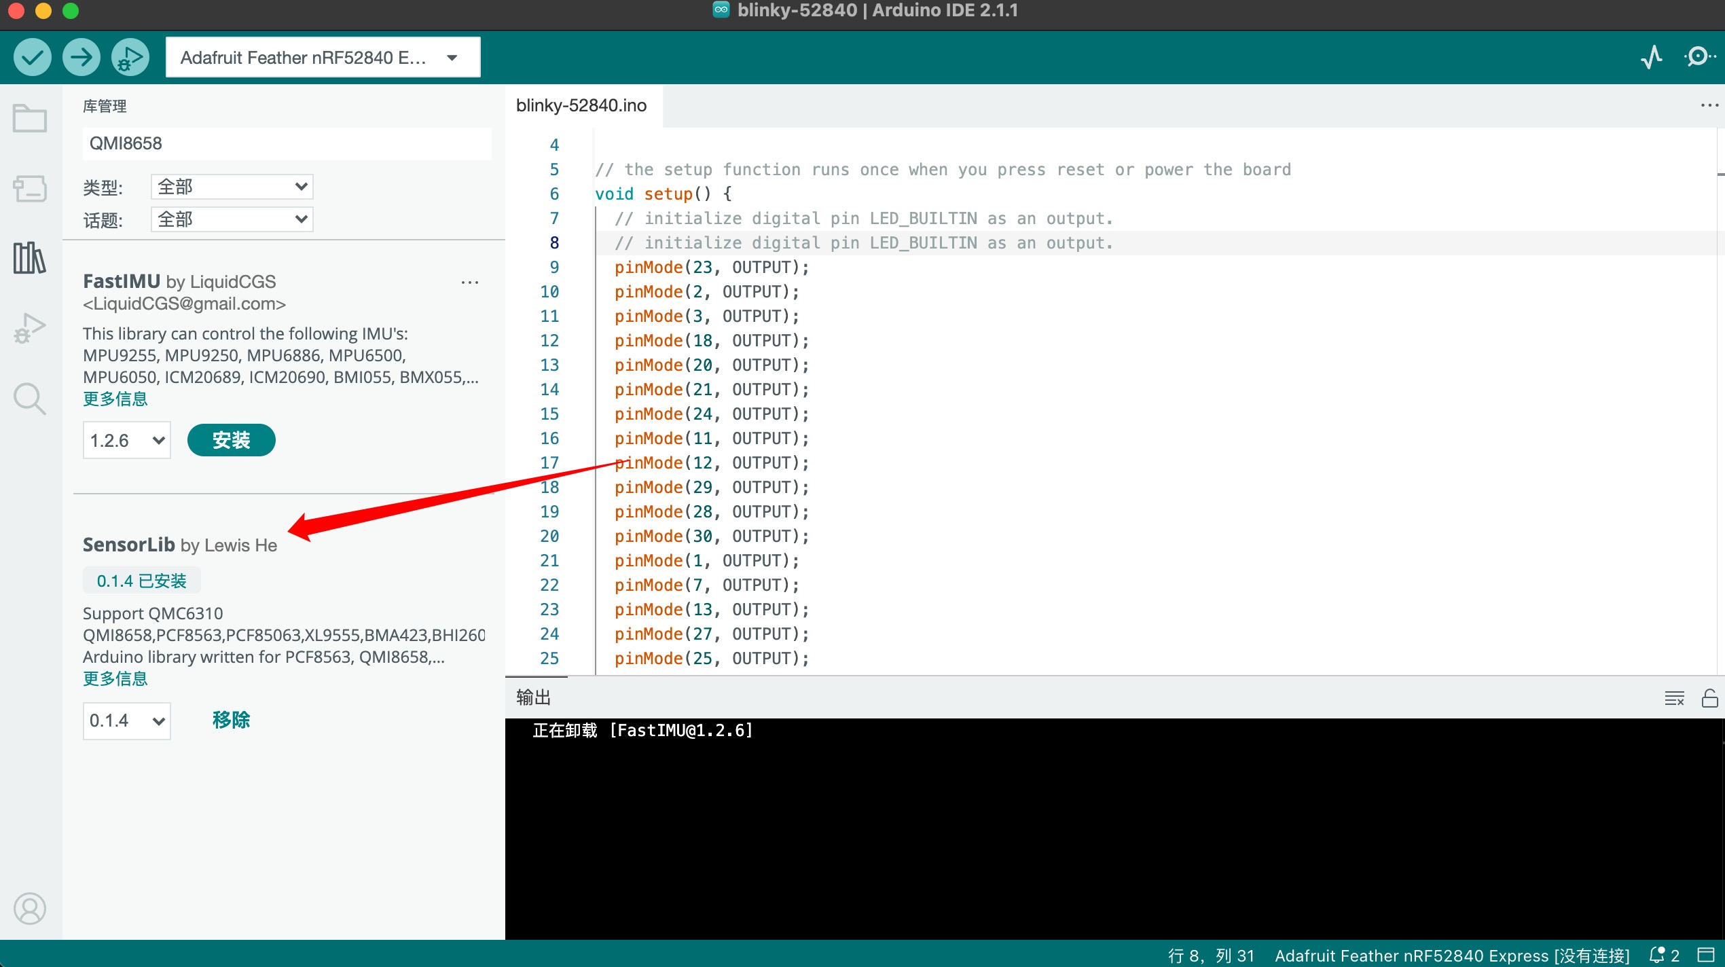Viewport: 1725px width, 967px height.
Task: Click the pinMode(23, OUTPUT); line
Action: [x=712, y=268]
